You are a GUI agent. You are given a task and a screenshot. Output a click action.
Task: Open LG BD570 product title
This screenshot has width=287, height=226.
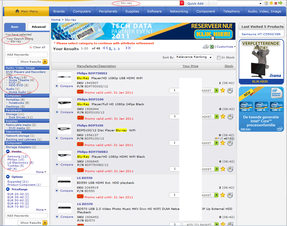click(85, 204)
